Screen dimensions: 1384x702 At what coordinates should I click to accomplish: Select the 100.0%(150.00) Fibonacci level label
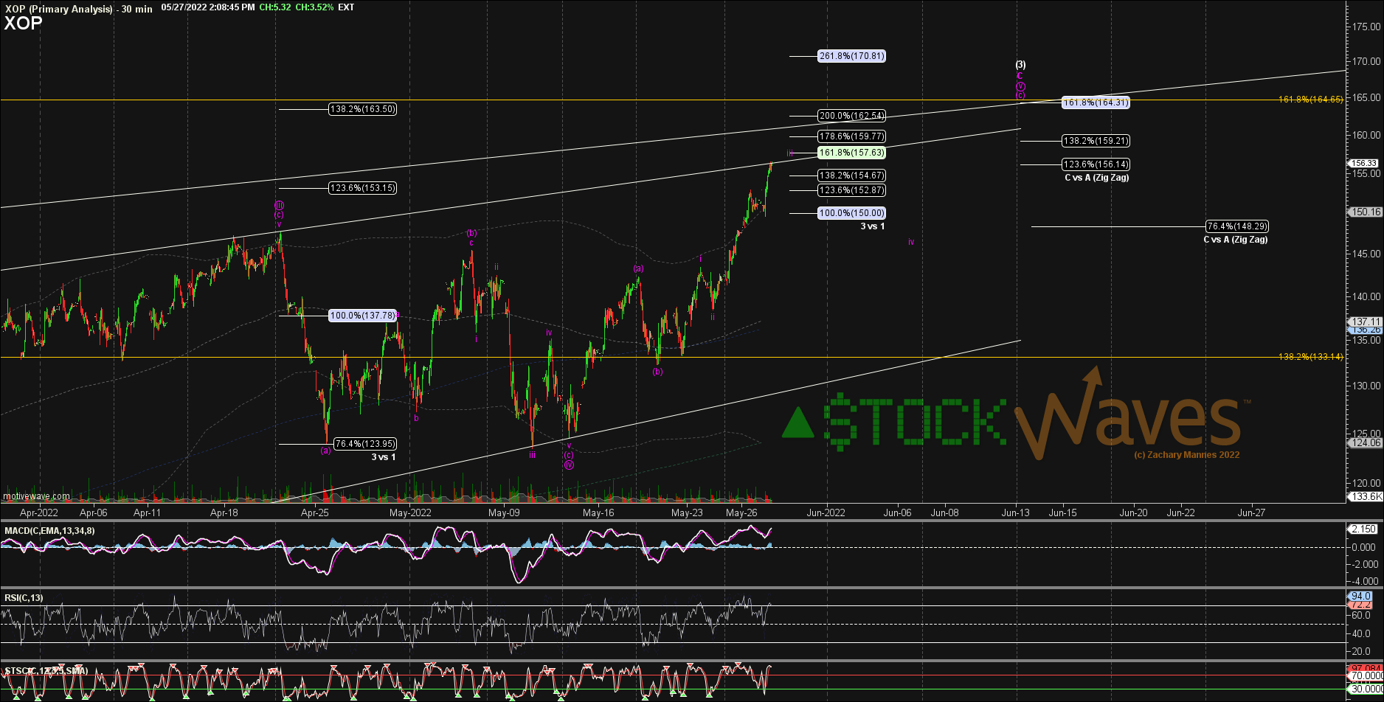click(x=851, y=213)
